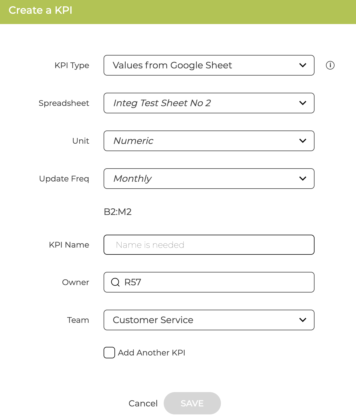356x419 pixels.
Task: Click the search icon in Owner field
Action: point(115,282)
